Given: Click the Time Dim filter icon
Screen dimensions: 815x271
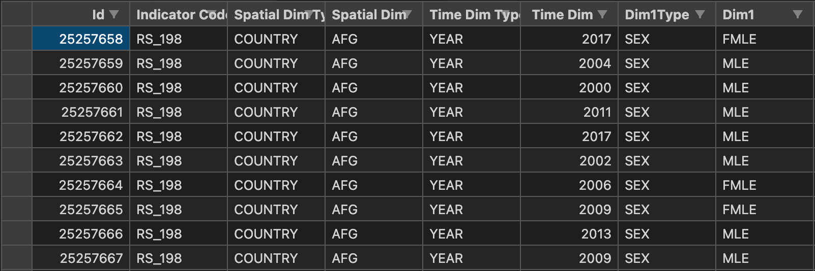Looking at the screenshot, I should (x=602, y=14).
